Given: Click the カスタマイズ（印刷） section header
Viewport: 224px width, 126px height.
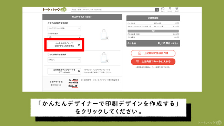Looking at the screenshot, I should (82, 17).
